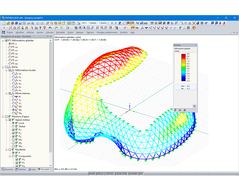Open the filter tab icon in Panneau panel
The width and height of the screenshot is (239, 191).
click(184, 110)
